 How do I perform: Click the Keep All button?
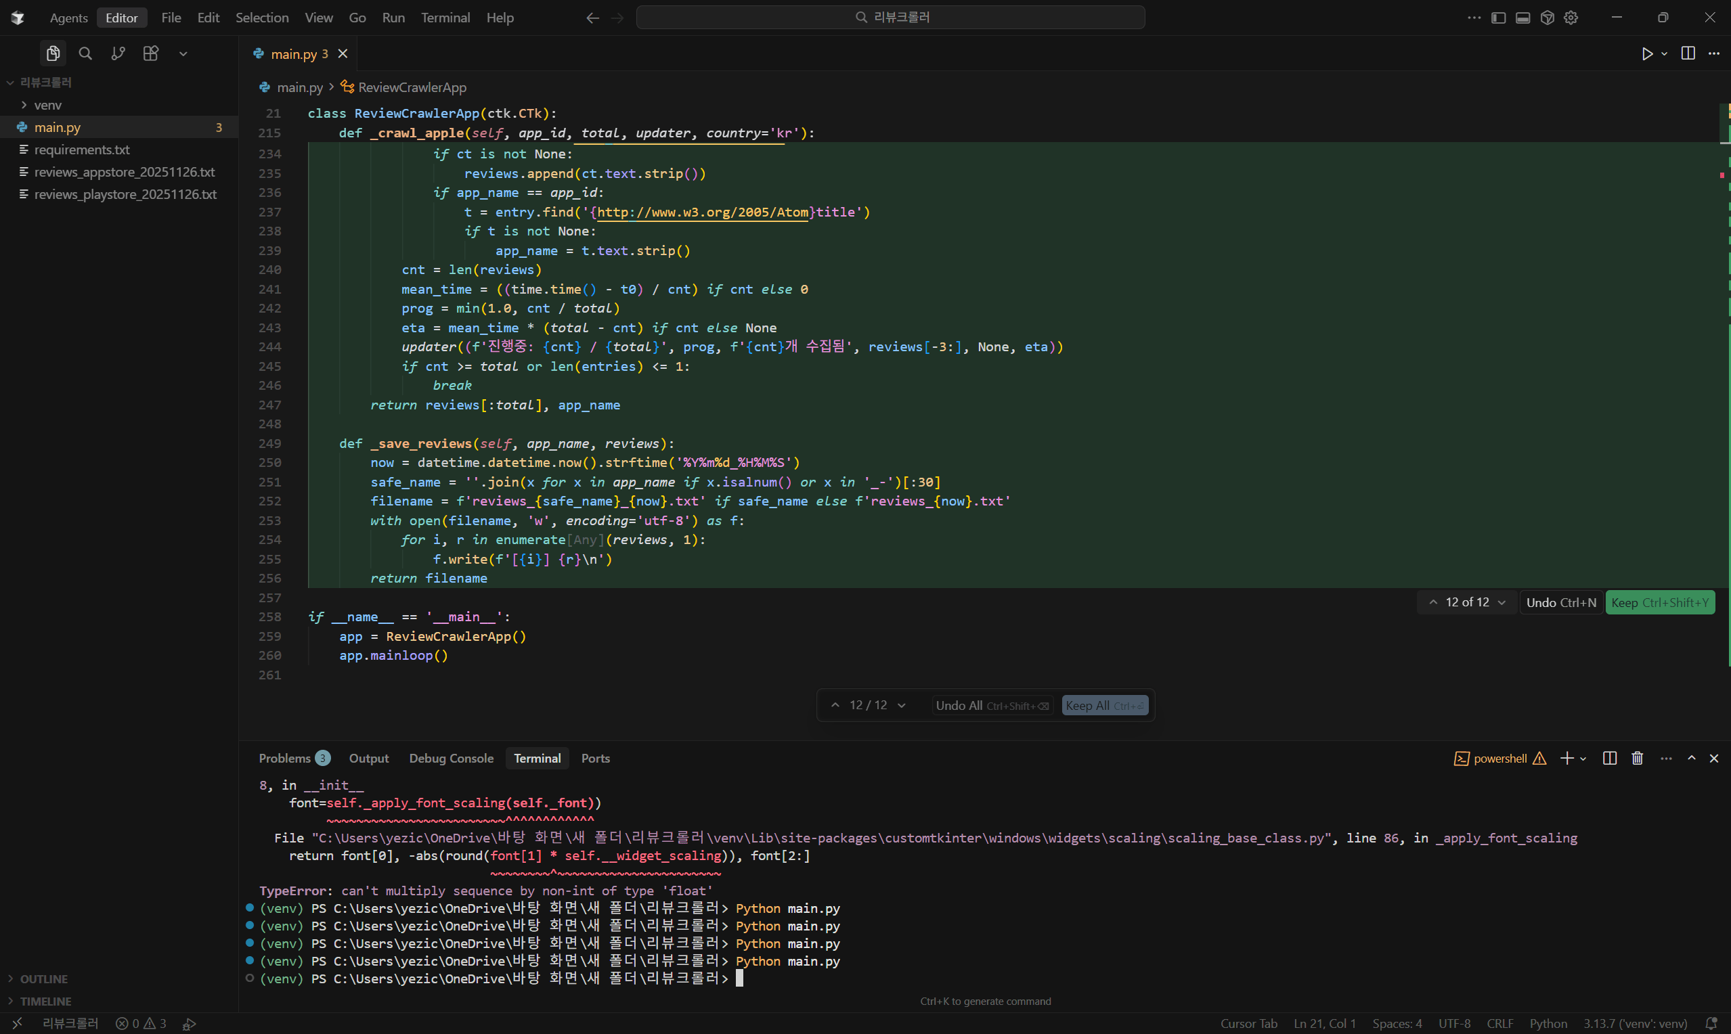pos(1104,705)
